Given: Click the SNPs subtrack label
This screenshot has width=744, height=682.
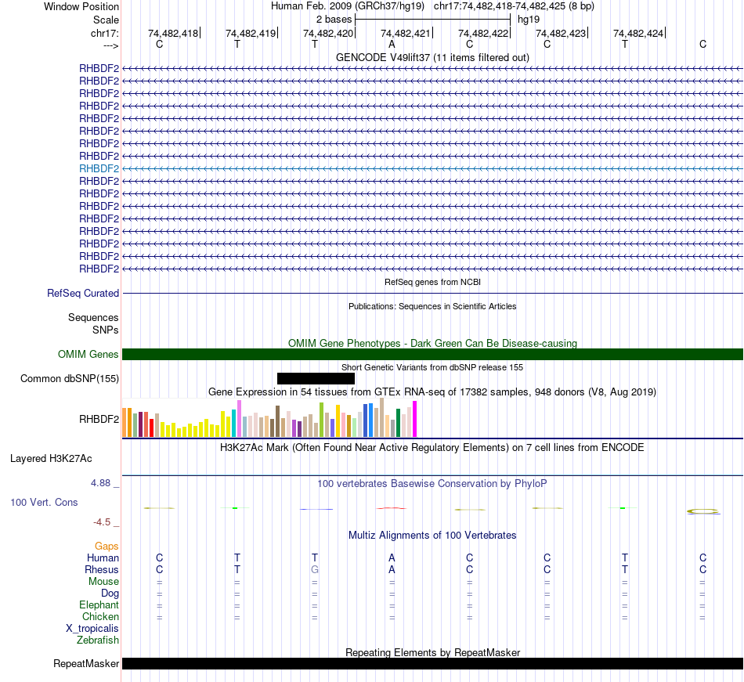Looking at the screenshot, I should [106, 330].
